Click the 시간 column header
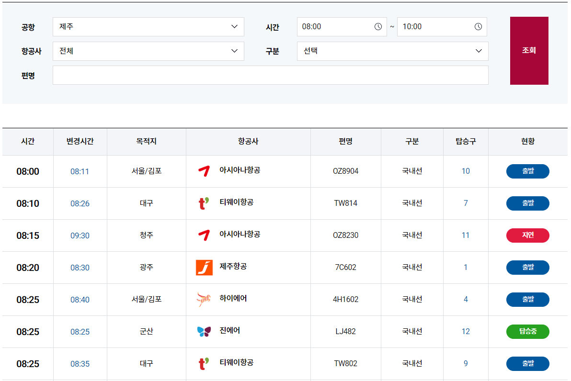Image resolution: width=571 pixels, height=381 pixels. pos(28,141)
